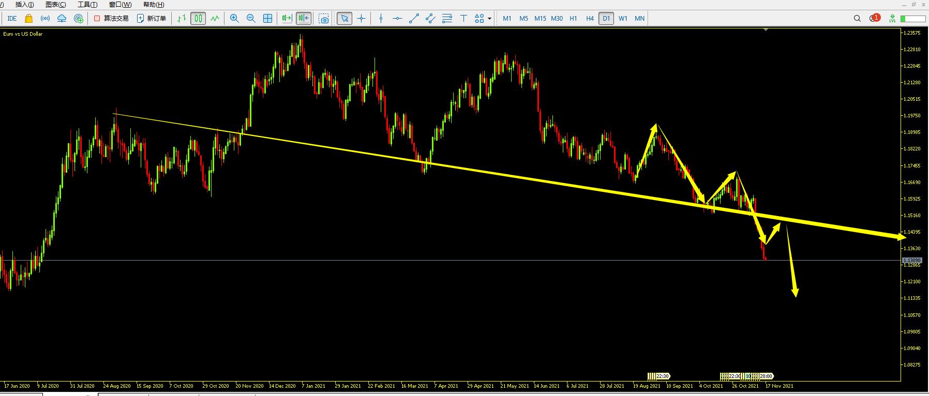Open the 插入(I) Insert menu
This screenshot has height=396, width=929.
click(25, 5)
